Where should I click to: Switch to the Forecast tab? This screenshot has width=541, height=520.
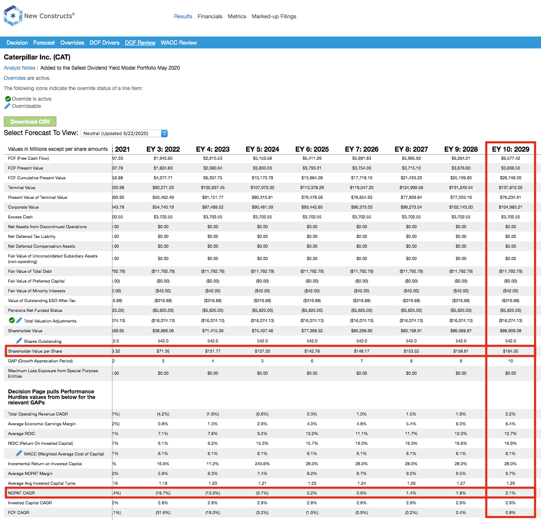click(44, 43)
